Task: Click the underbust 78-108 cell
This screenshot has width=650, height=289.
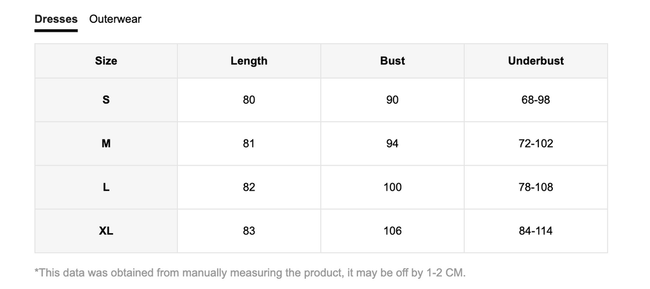Action: point(536,187)
